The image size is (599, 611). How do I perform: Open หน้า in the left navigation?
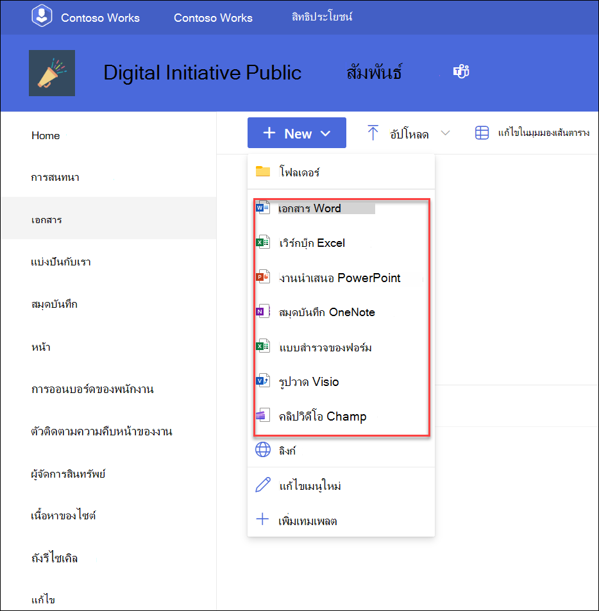point(41,346)
